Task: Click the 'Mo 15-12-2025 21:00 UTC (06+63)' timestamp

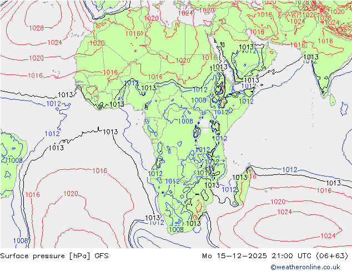Action: (x=275, y=256)
